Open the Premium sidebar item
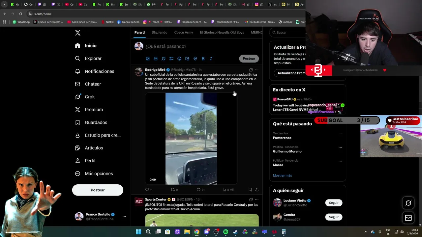The width and height of the screenshot is (422, 237). pyautogui.click(x=89, y=110)
